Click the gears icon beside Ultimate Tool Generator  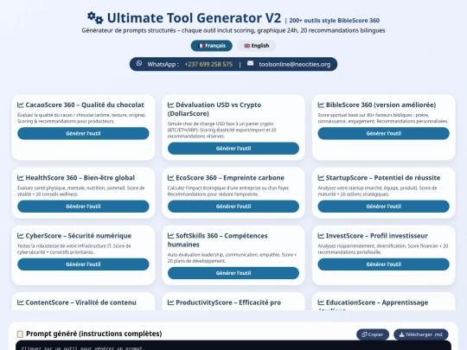coord(95,18)
